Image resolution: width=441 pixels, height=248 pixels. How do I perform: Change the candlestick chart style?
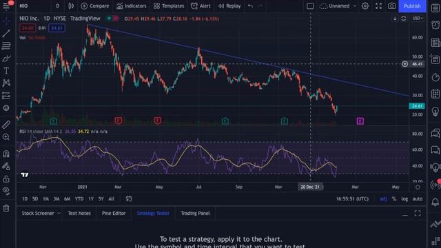click(71, 6)
